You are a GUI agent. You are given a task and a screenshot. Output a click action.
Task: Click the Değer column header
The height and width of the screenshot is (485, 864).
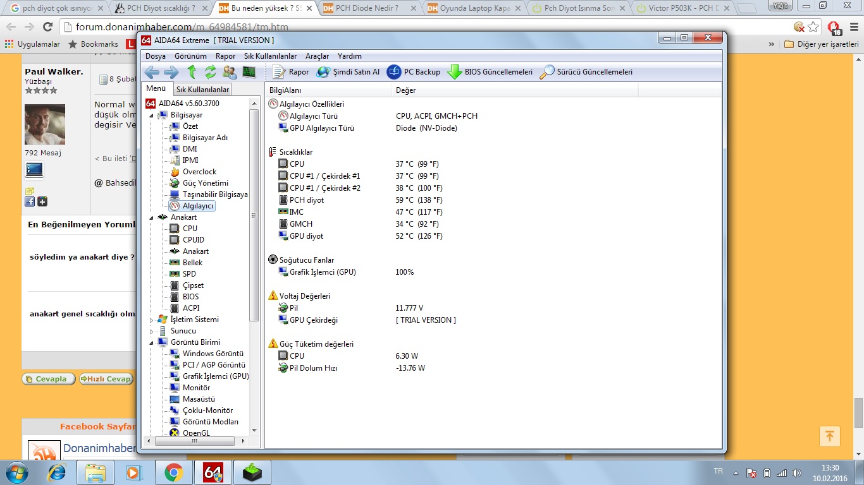[x=515, y=90]
